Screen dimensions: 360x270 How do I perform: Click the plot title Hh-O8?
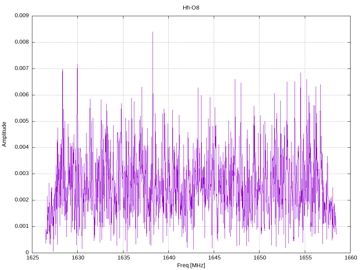tap(191, 8)
